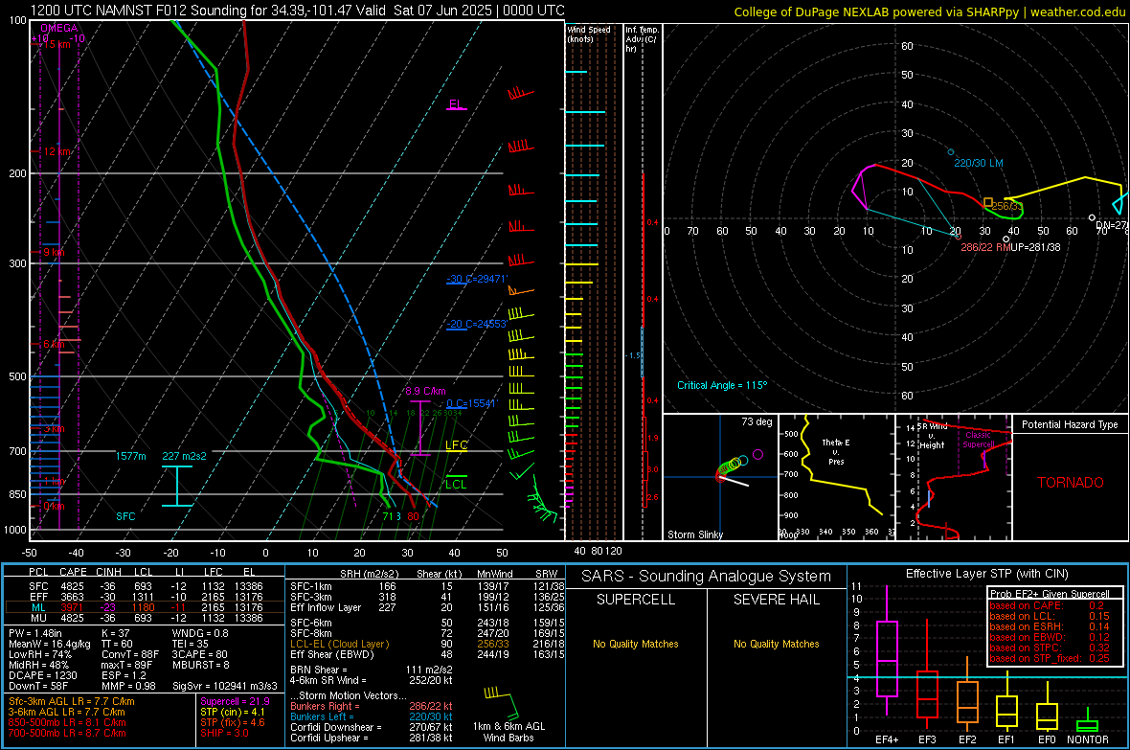Click the Theta-E v. Pres panel label
The width and height of the screenshot is (1130, 750).
(x=836, y=451)
